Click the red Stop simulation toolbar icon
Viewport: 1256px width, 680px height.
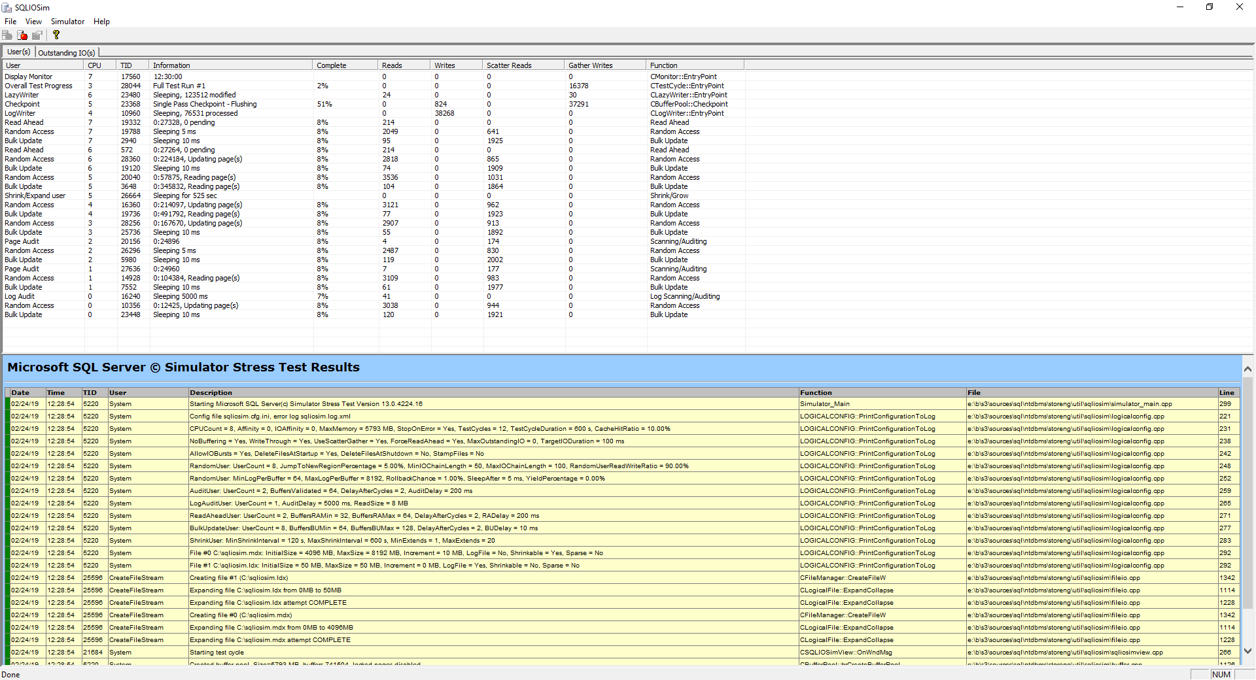pos(22,35)
